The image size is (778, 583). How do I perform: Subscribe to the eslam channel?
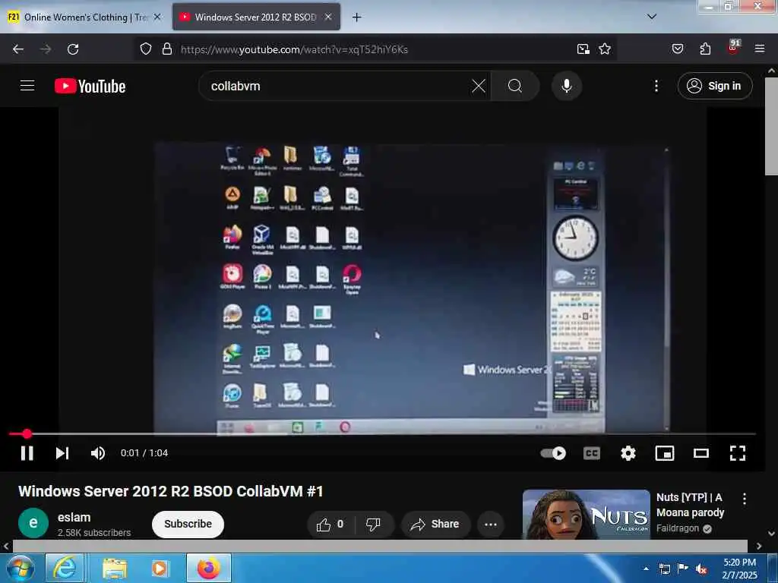[188, 524]
